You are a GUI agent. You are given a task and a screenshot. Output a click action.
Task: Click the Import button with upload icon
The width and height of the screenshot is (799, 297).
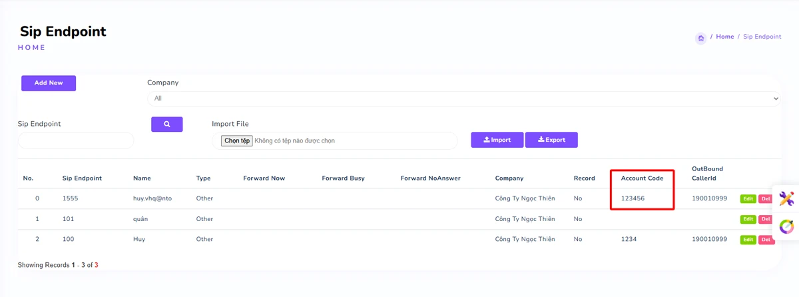tap(497, 140)
